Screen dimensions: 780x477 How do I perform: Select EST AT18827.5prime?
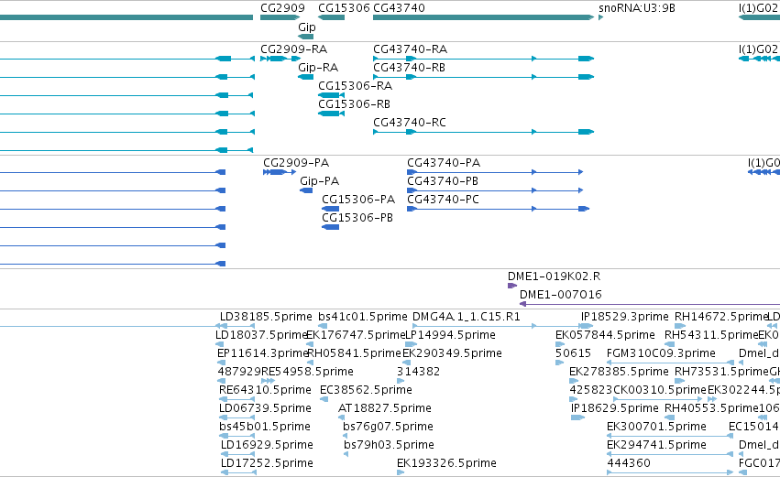tap(385, 409)
